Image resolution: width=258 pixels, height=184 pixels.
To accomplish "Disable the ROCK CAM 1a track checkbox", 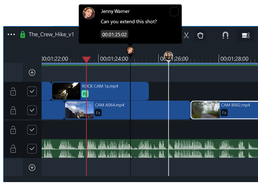I will point(32,92).
